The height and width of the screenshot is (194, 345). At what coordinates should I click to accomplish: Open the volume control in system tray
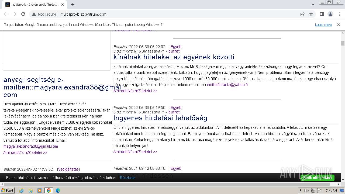tap(306, 190)
